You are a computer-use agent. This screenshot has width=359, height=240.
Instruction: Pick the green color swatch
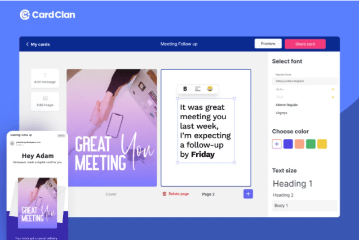[x=311, y=144]
